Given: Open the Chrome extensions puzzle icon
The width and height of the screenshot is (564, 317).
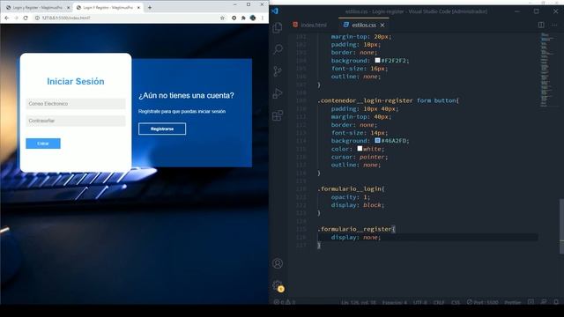Looking at the screenshot, I should (243, 18).
